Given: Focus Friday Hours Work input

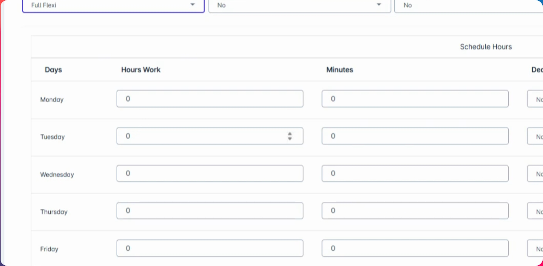Looking at the screenshot, I should point(209,248).
